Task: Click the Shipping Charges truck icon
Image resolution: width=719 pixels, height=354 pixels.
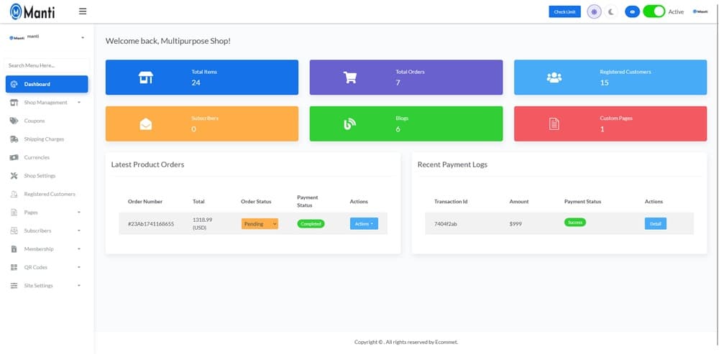Action: [x=14, y=139]
